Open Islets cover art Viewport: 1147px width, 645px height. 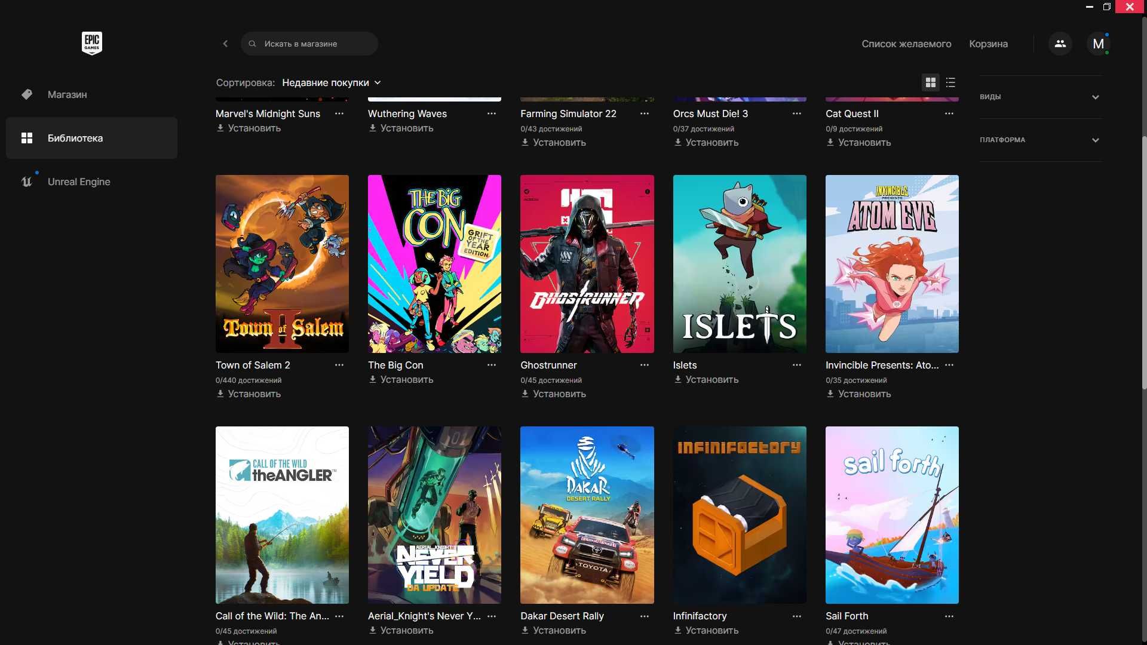tap(740, 263)
